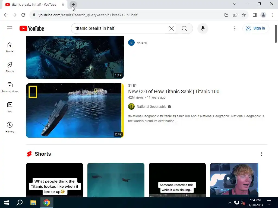This screenshot has width=278, height=208.
Task: Open File Explorer from taskbar
Action: 33,203
